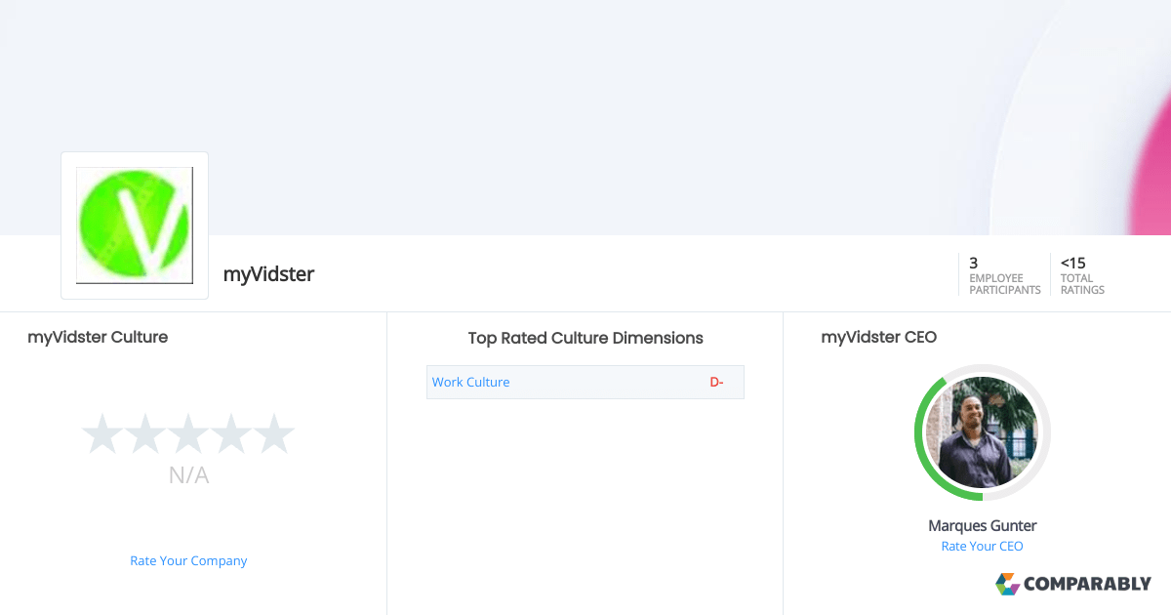1171x615 pixels.
Task: Open Marques Gunter's CEO photo
Action: click(x=982, y=432)
